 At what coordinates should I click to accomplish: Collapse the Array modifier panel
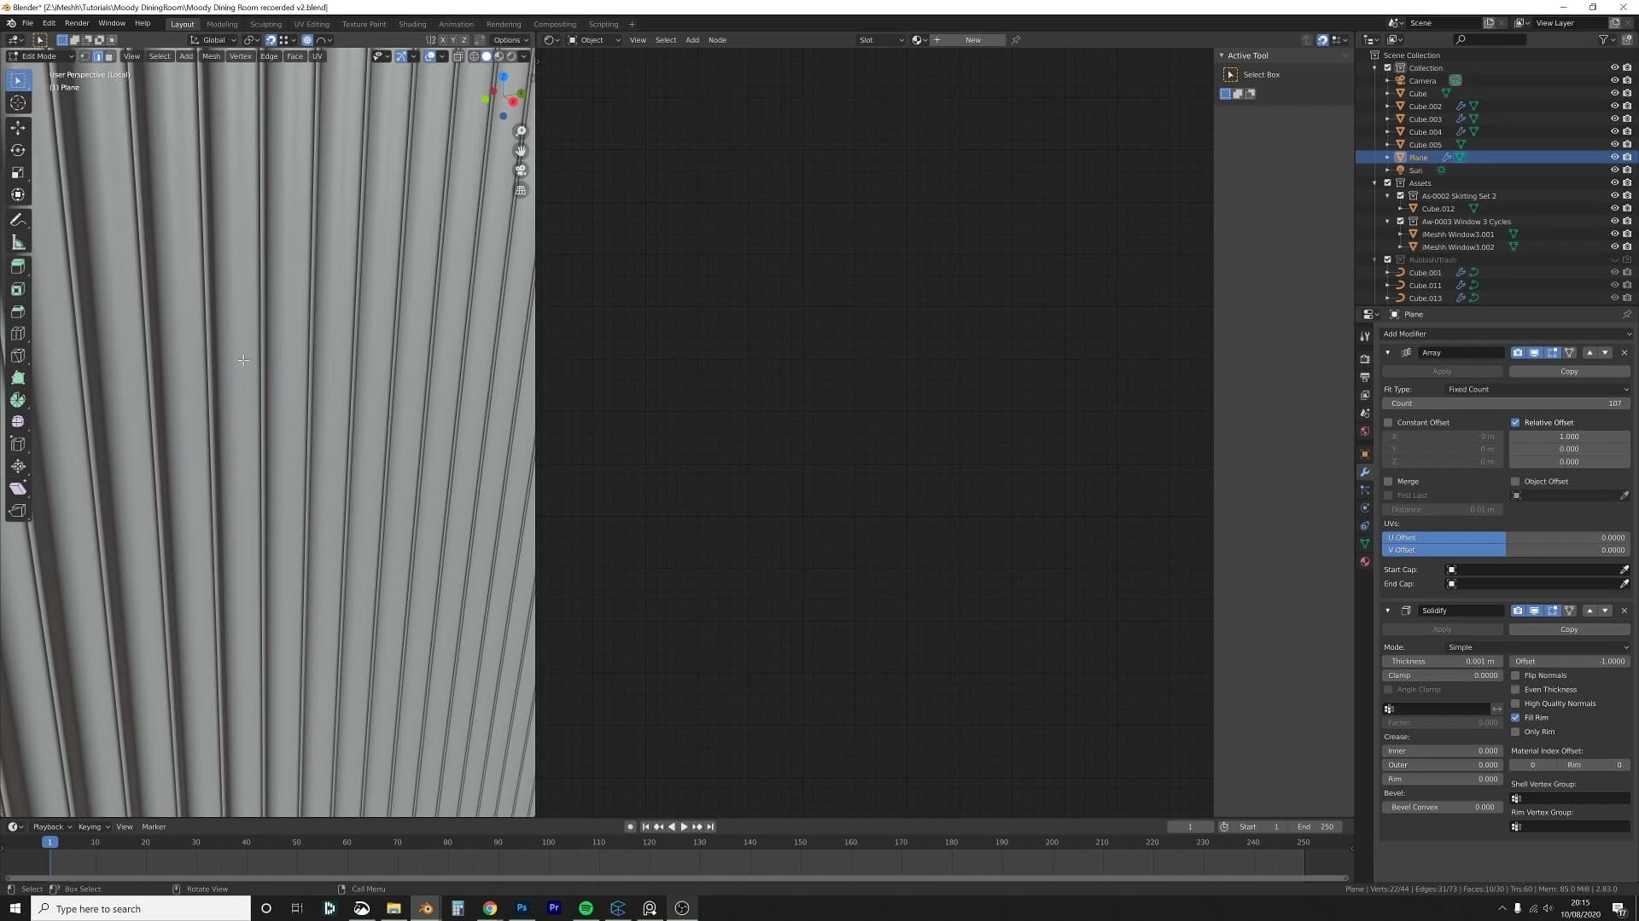click(x=1387, y=353)
